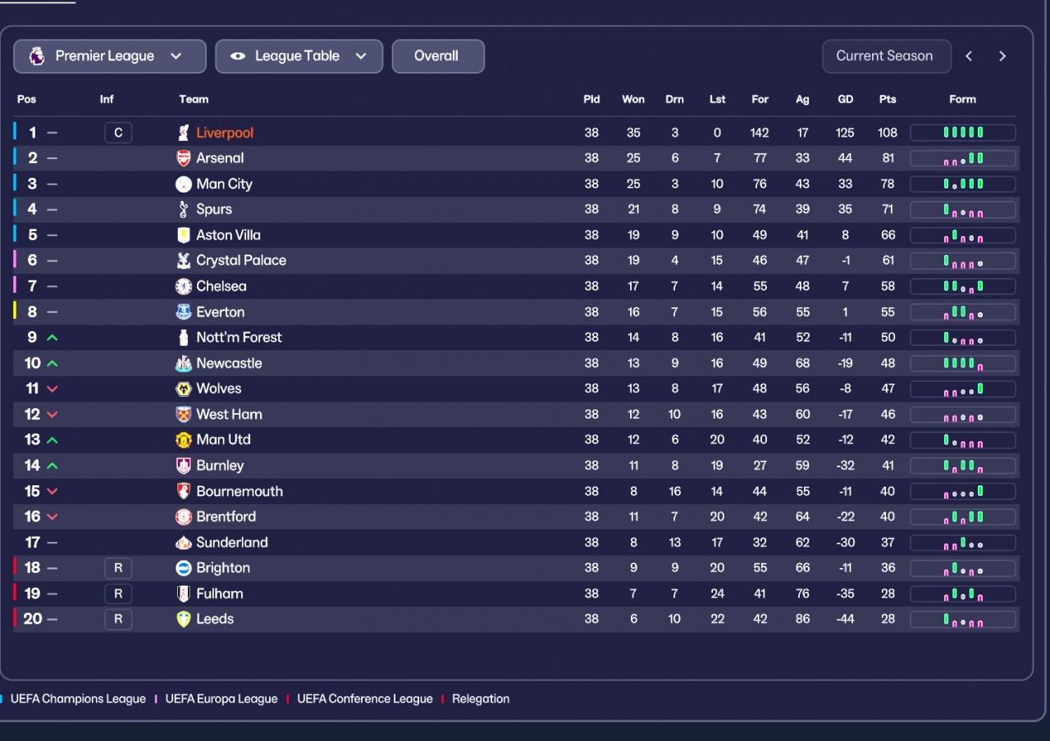The height and width of the screenshot is (741, 1050).
Task: Click the Liverpool club badge icon
Action: tap(184, 133)
